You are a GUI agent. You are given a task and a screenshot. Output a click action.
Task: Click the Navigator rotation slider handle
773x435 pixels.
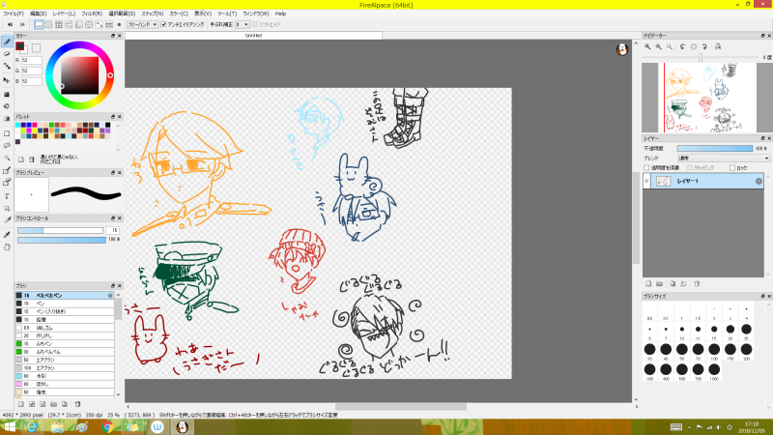pos(701,58)
